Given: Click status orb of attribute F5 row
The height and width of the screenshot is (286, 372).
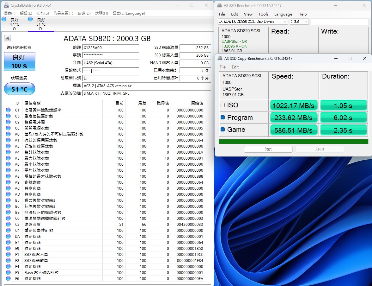Looking at the screenshot, I should tap(8, 272).
